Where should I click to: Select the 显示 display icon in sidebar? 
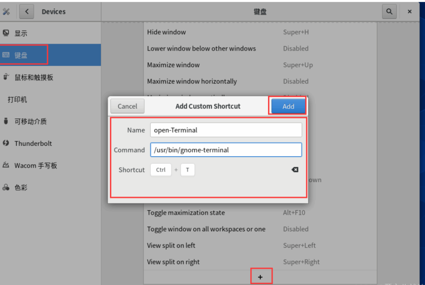click(6, 33)
